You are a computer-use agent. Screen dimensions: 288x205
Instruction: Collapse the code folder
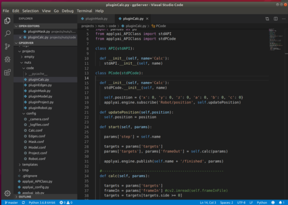45,68
